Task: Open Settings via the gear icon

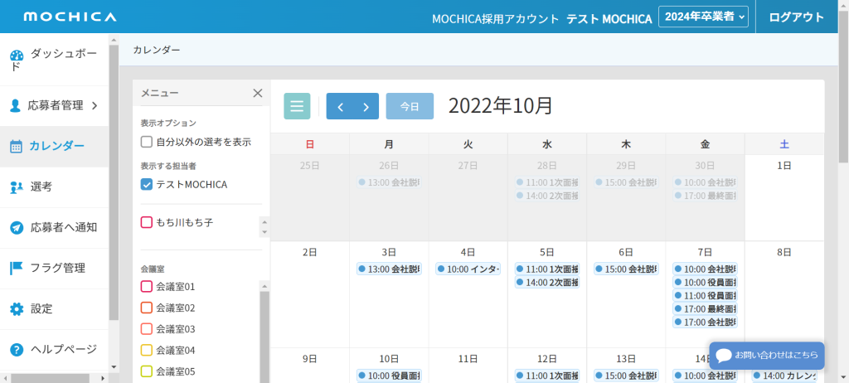Action: [x=16, y=309]
